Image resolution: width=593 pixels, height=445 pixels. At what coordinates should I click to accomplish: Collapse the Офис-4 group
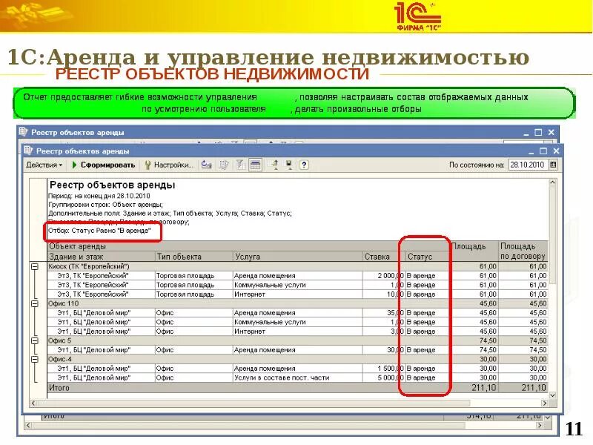[34, 360]
